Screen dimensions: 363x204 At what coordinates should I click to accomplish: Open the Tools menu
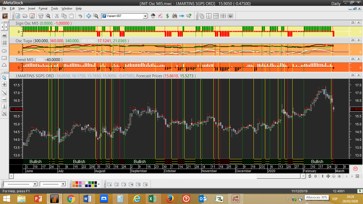coord(54,8)
